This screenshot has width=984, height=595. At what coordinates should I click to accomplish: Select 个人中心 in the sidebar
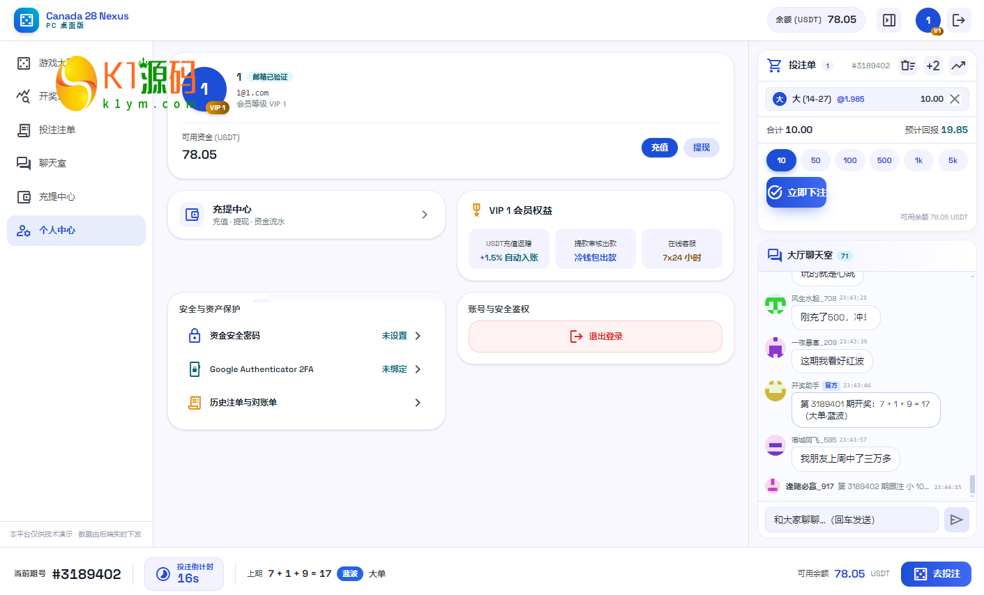click(x=76, y=230)
